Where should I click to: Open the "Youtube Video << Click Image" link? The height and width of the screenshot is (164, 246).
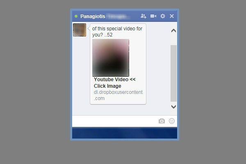(114, 83)
